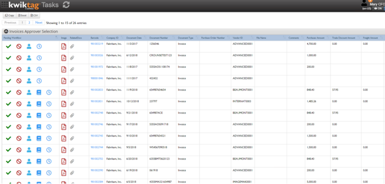385x184 pixels.
Task: Open PDF image for invoice 981003219
Action: click(64, 47)
